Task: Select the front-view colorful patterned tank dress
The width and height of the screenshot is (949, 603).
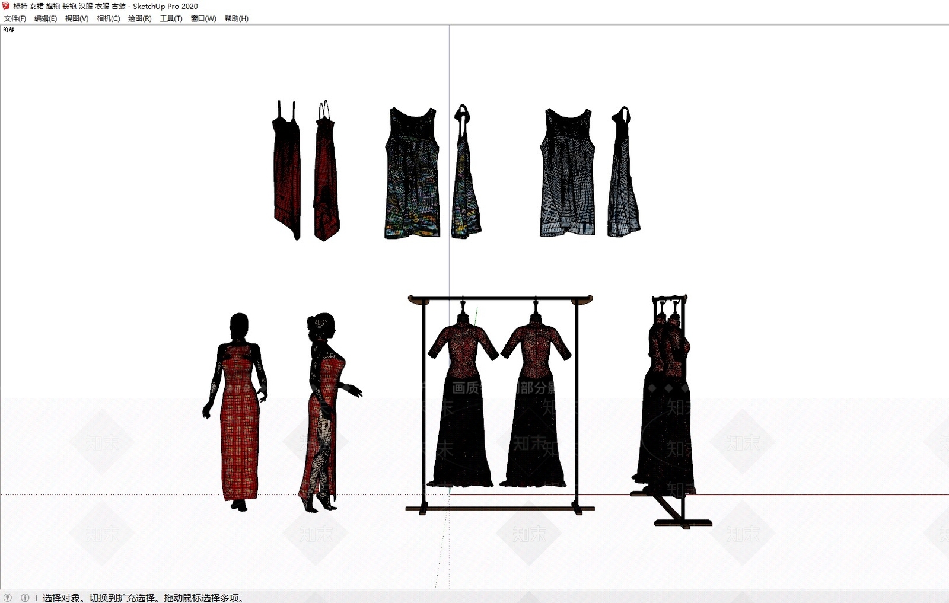Action: (x=412, y=173)
